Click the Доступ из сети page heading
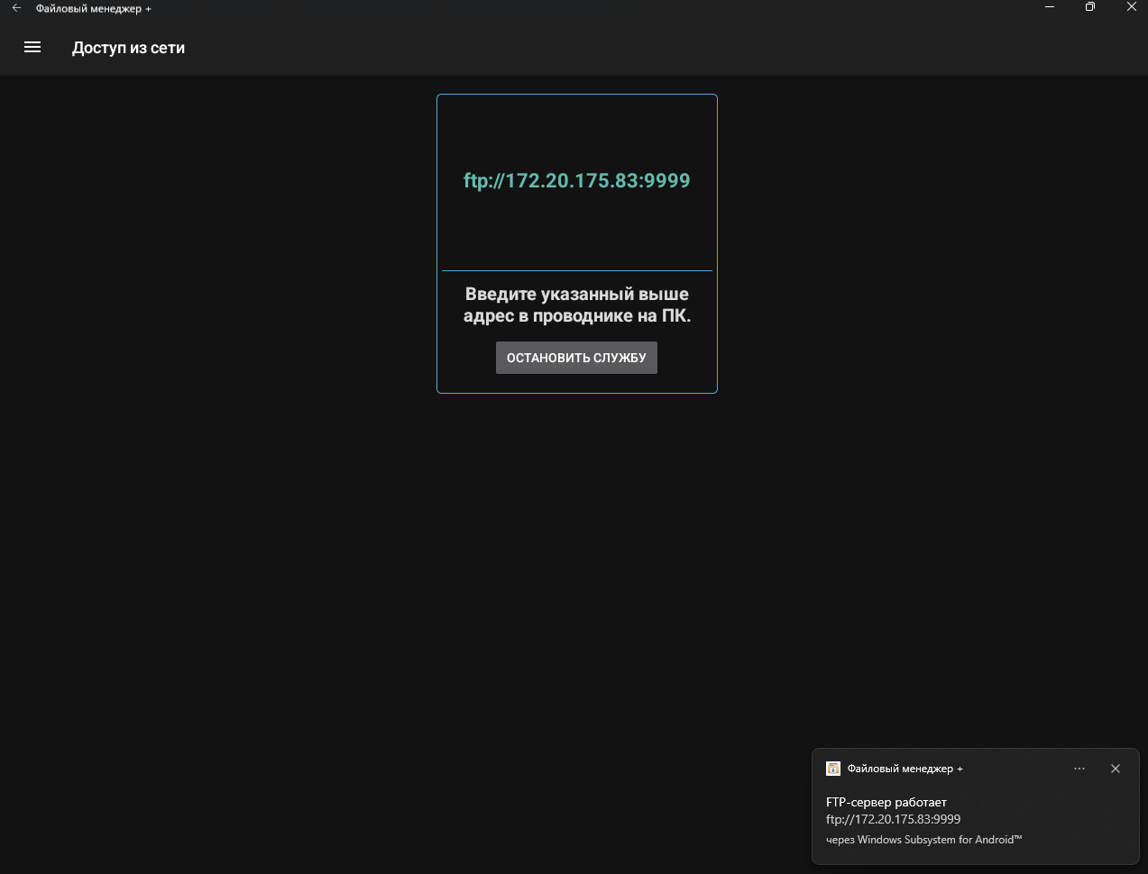 click(128, 48)
